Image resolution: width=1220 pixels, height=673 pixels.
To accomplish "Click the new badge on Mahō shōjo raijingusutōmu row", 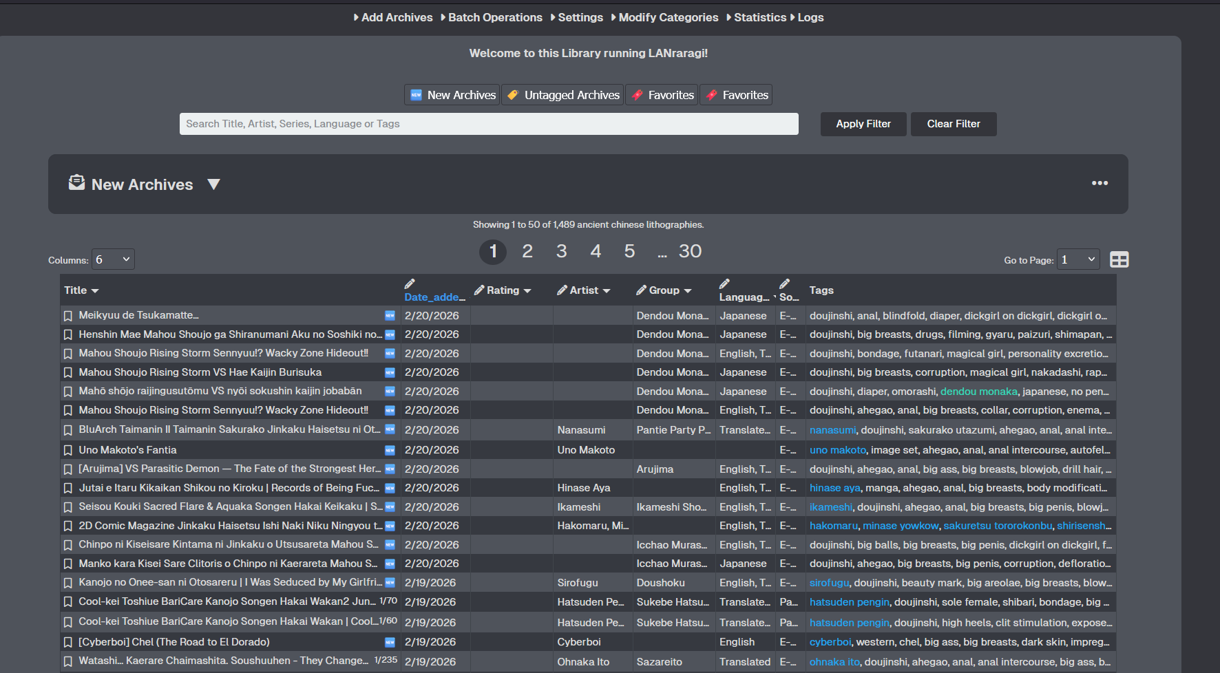I will pos(390,391).
